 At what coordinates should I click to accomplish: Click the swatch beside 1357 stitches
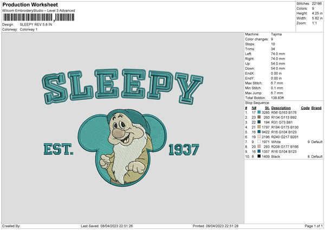pos(259,151)
